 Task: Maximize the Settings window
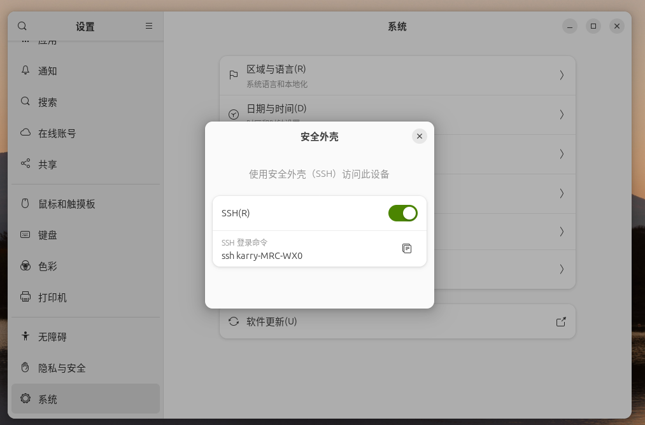click(x=593, y=26)
